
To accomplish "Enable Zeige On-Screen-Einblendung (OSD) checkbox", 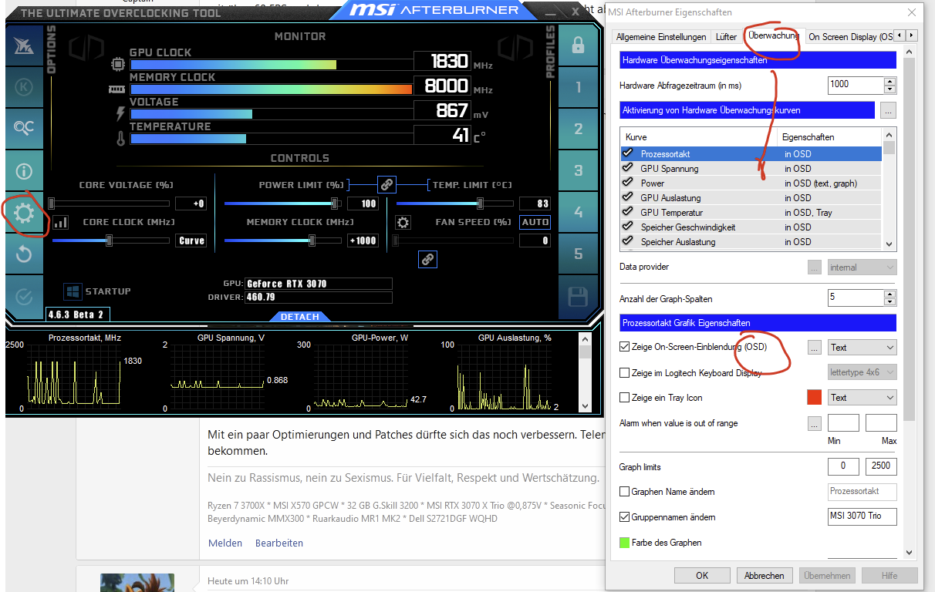I will pyautogui.click(x=625, y=347).
